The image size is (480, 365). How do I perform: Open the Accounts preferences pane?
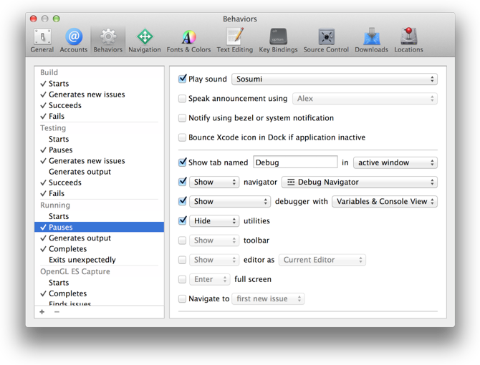click(74, 41)
